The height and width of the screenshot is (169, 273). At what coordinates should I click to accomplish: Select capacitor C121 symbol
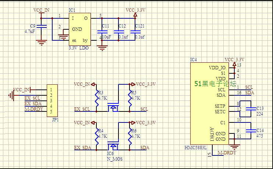(135, 32)
